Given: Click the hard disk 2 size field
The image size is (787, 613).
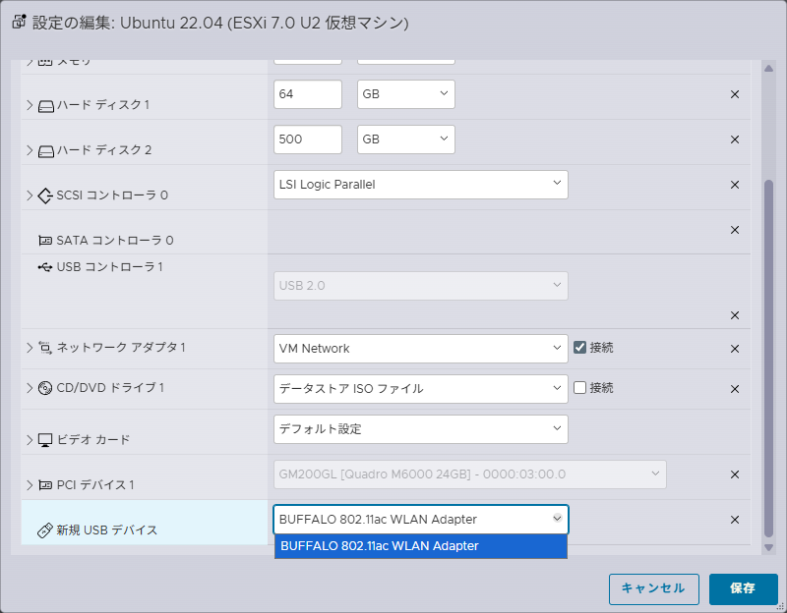Looking at the screenshot, I should [308, 139].
